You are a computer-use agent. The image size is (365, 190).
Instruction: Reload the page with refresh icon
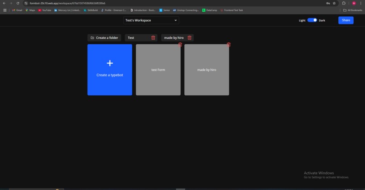18,3
